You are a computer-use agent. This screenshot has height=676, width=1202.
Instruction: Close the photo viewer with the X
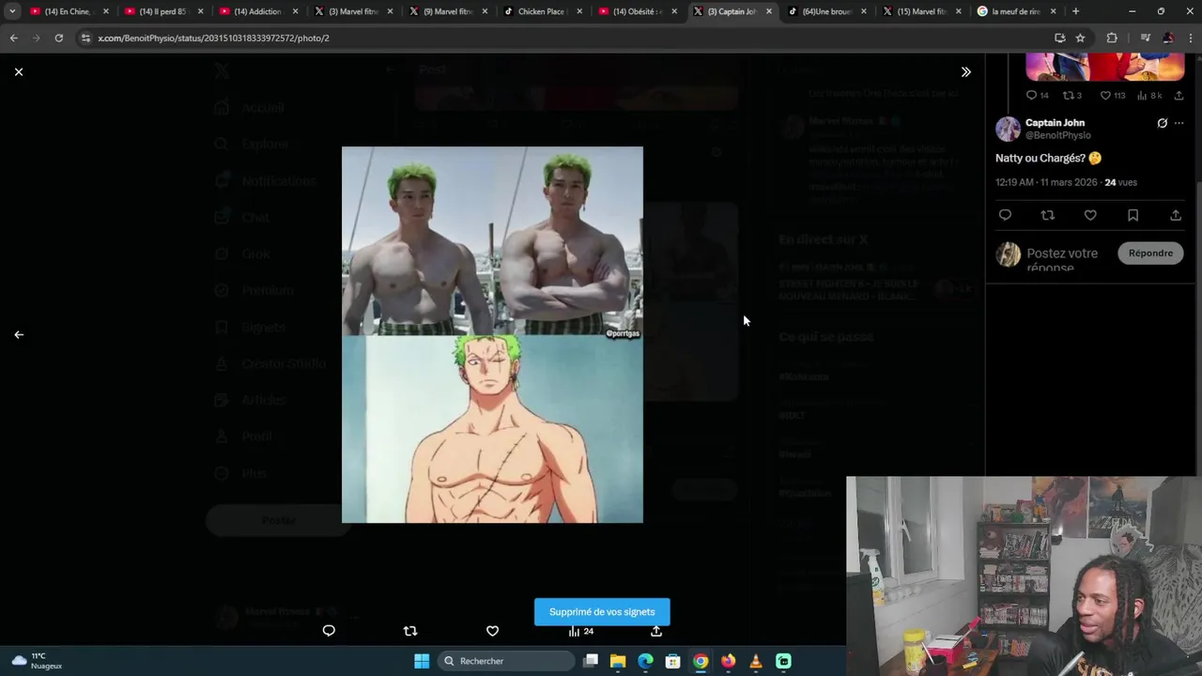(19, 71)
